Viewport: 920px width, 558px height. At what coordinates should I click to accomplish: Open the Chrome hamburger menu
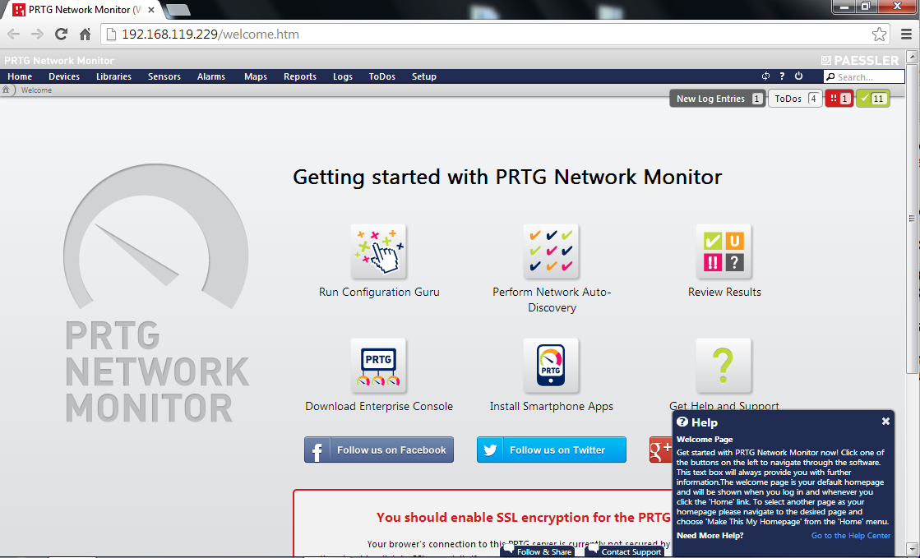point(906,34)
